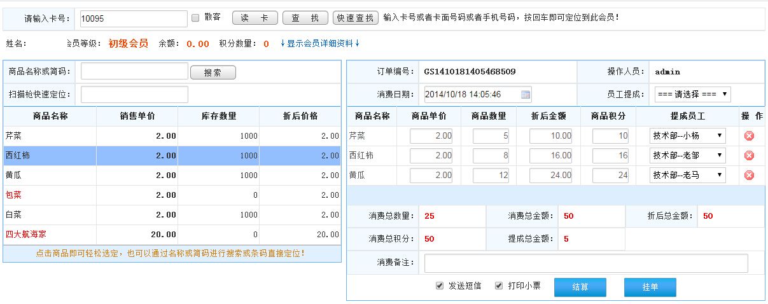Image resolution: width=768 pixels, height=304 pixels.
Task: Open the 员工提成 dropdown
Action: click(692, 95)
